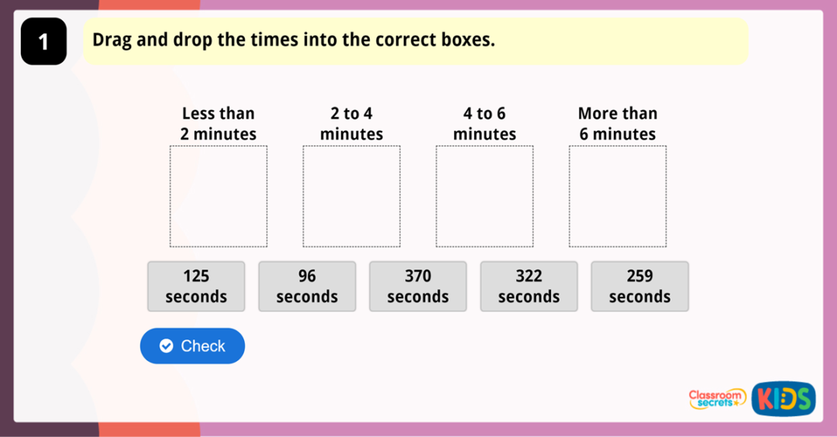Click the 'Less than 2 minutes' heading
The height and width of the screenshot is (437, 837).
(x=219, y=124)
